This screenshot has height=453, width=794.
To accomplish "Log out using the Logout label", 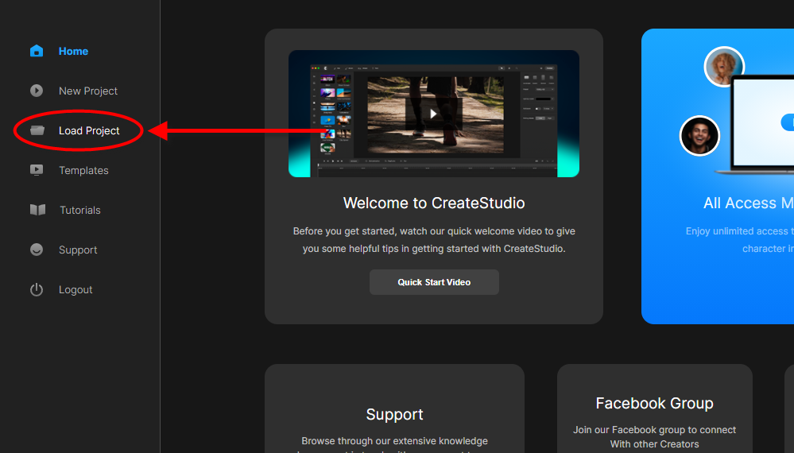I will [x=76, y=289].
